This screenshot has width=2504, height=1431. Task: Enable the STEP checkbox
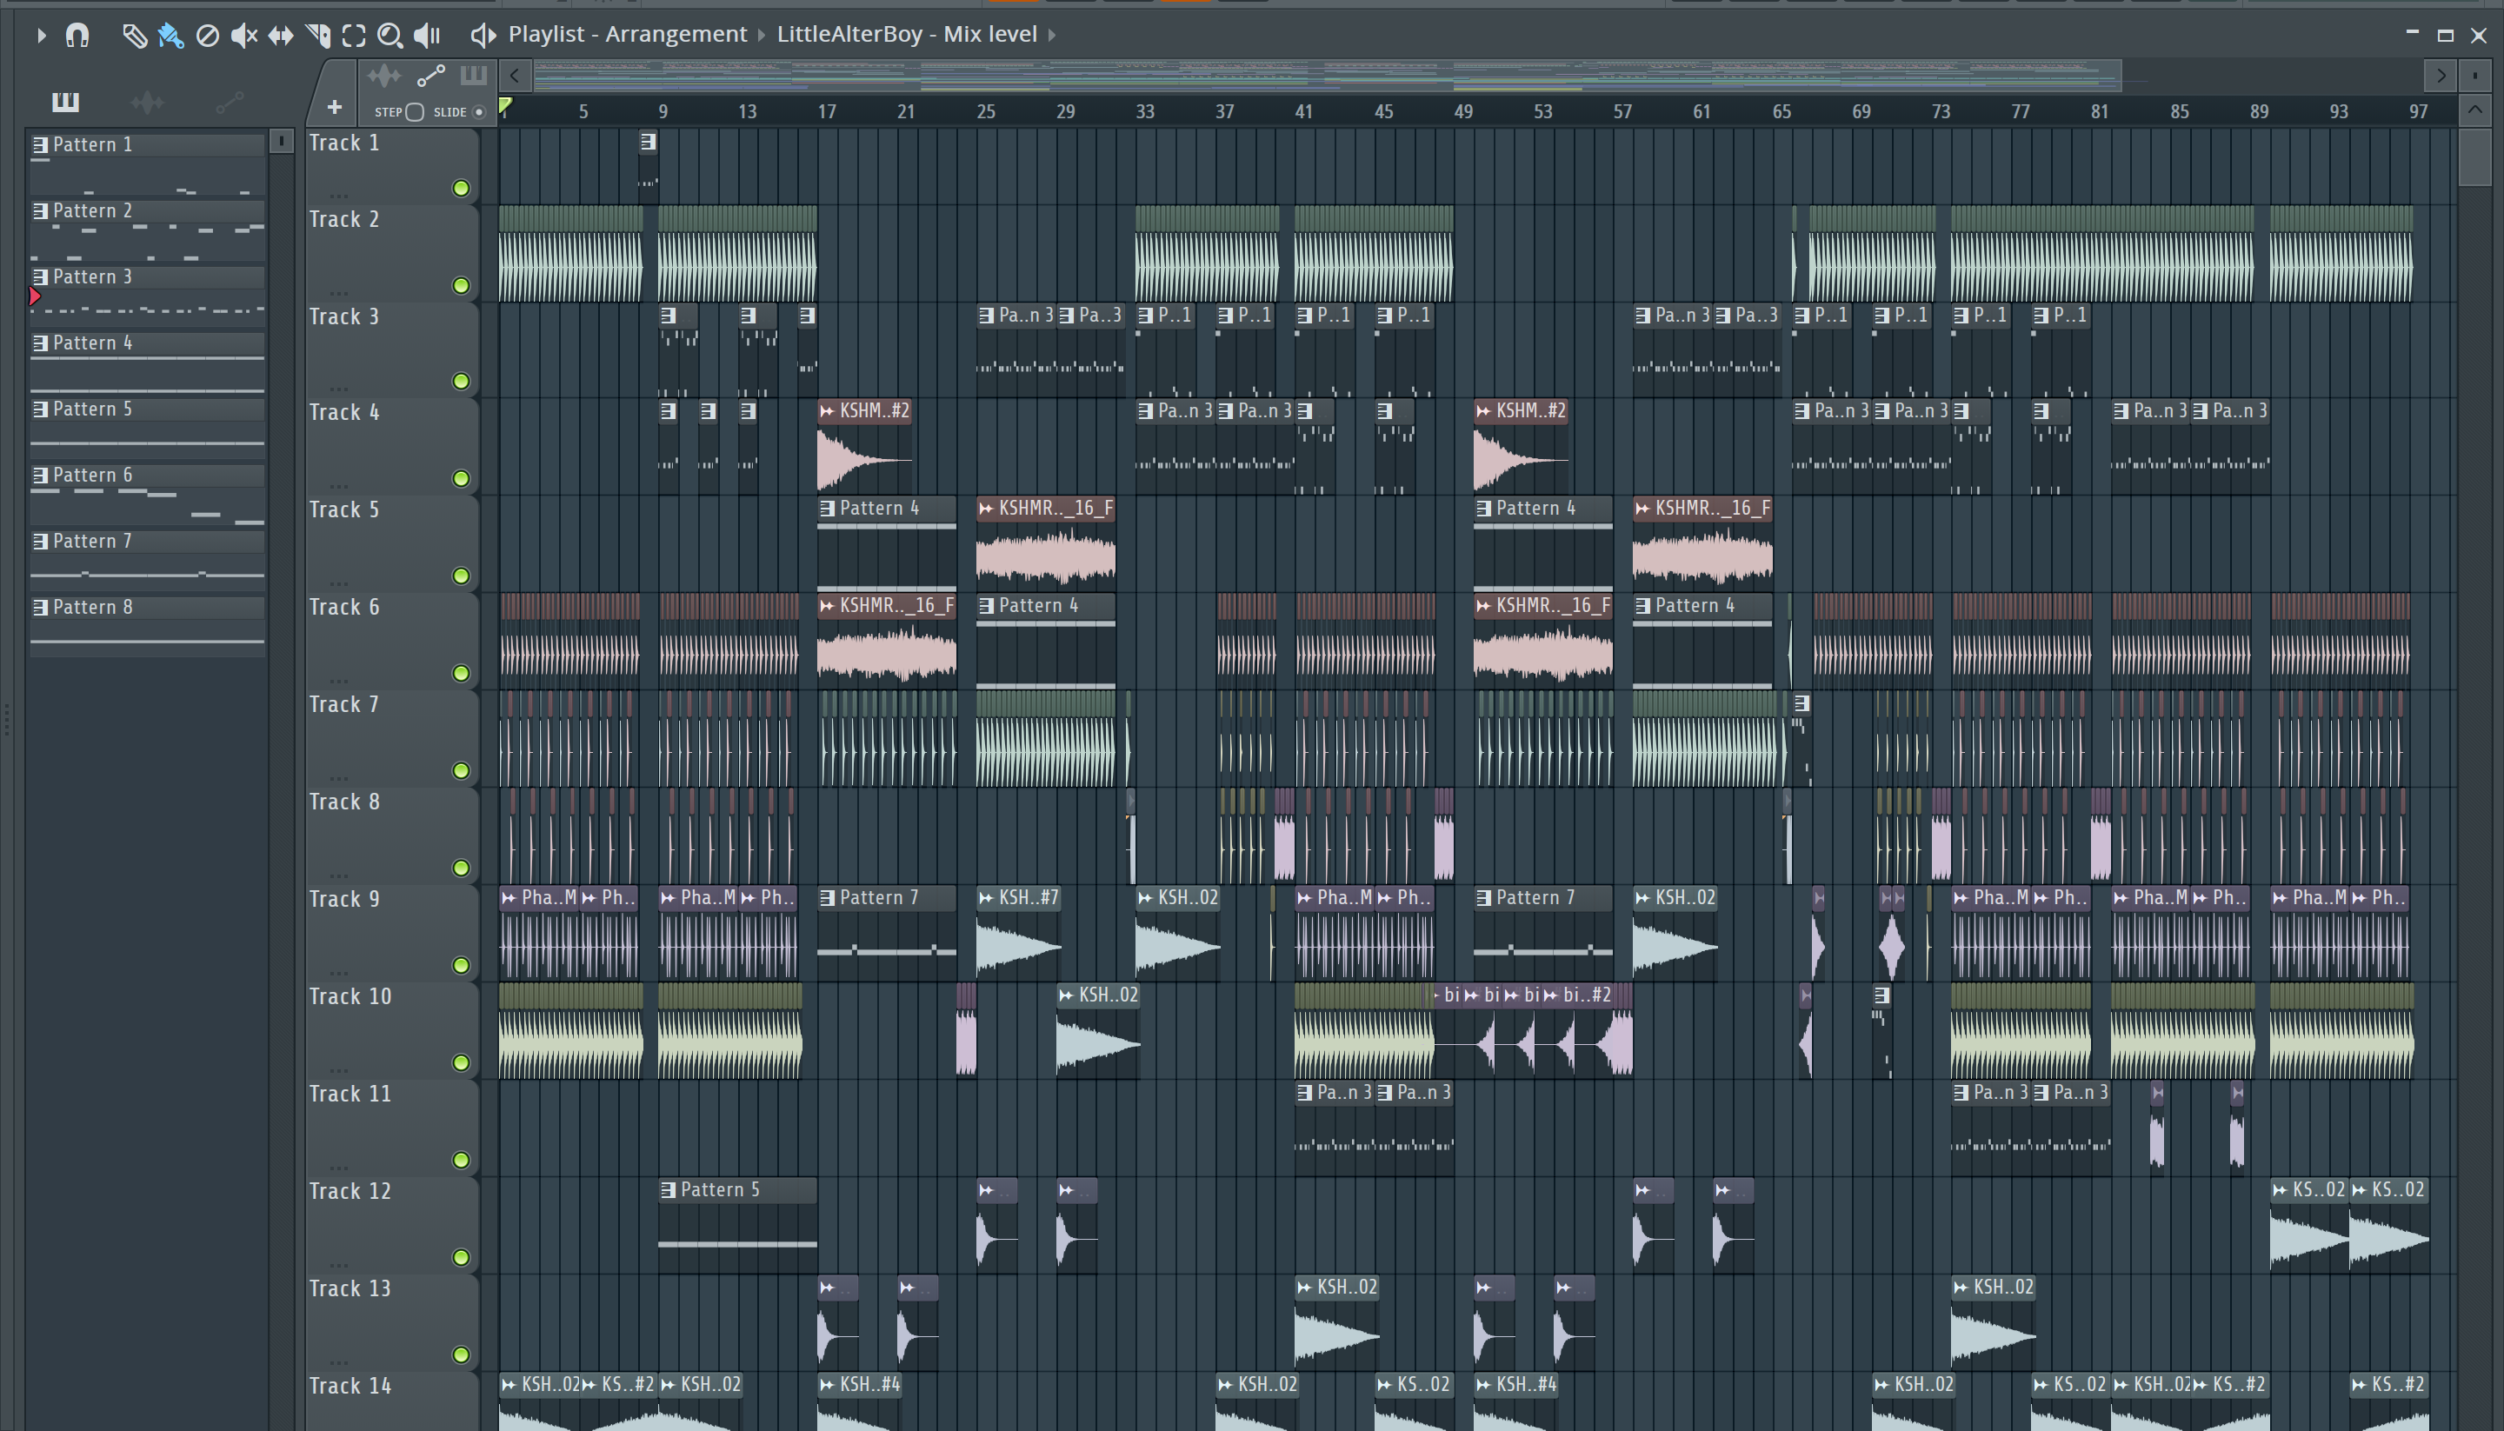[x=415, y=112]
